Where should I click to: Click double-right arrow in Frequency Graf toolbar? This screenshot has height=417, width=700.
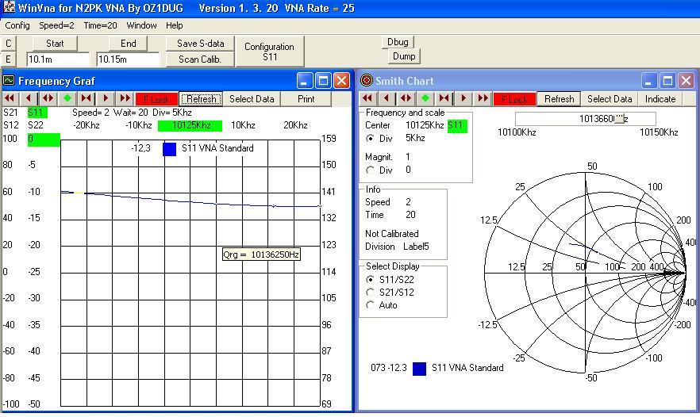pos(125,98)
